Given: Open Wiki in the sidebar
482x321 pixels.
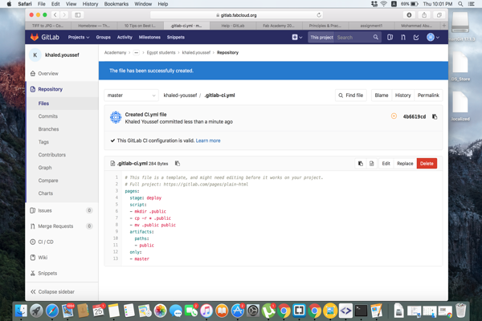Looking at the screenshot, I should (x=43, y=258).
